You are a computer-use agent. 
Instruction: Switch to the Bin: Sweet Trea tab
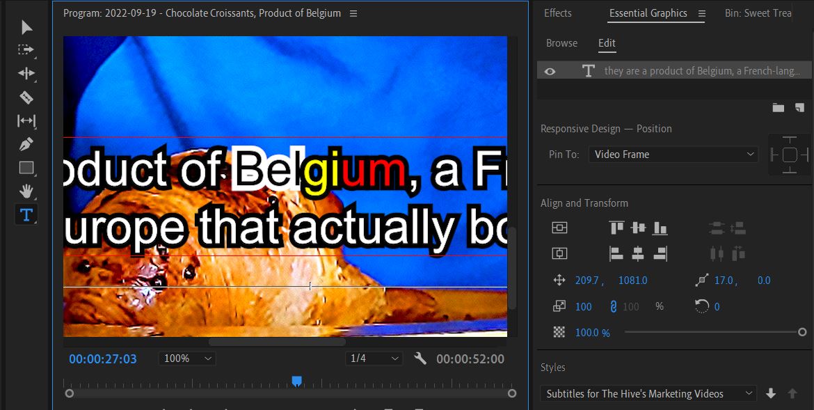click(758, 13)
